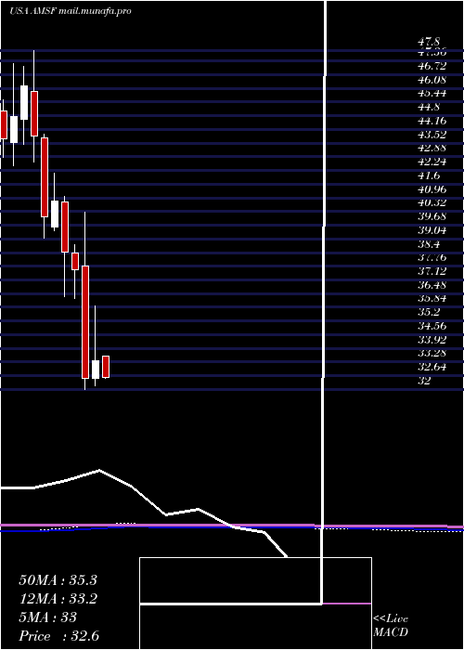Click the 33.28 price axis label
The image size is (464, 650).
[x=432, y=353]
